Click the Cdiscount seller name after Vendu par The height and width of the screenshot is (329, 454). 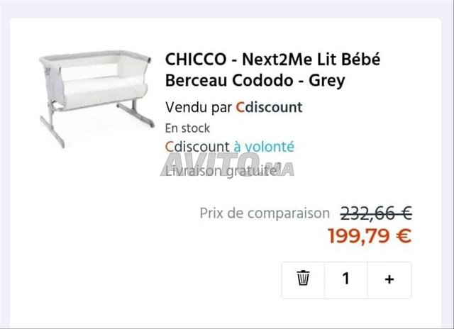point(269,107)
